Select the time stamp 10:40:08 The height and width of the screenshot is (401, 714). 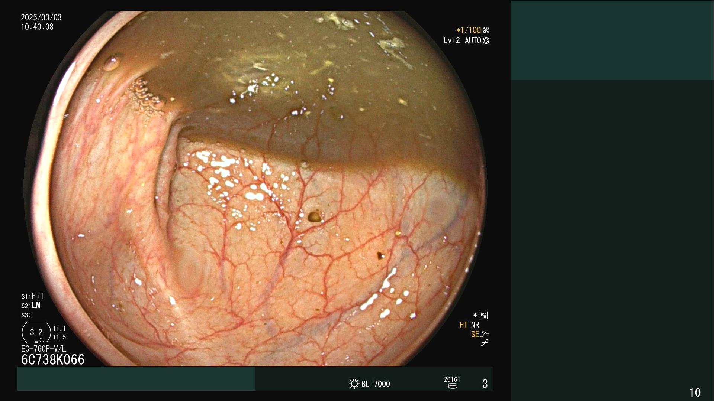click(x=37, y=27)
